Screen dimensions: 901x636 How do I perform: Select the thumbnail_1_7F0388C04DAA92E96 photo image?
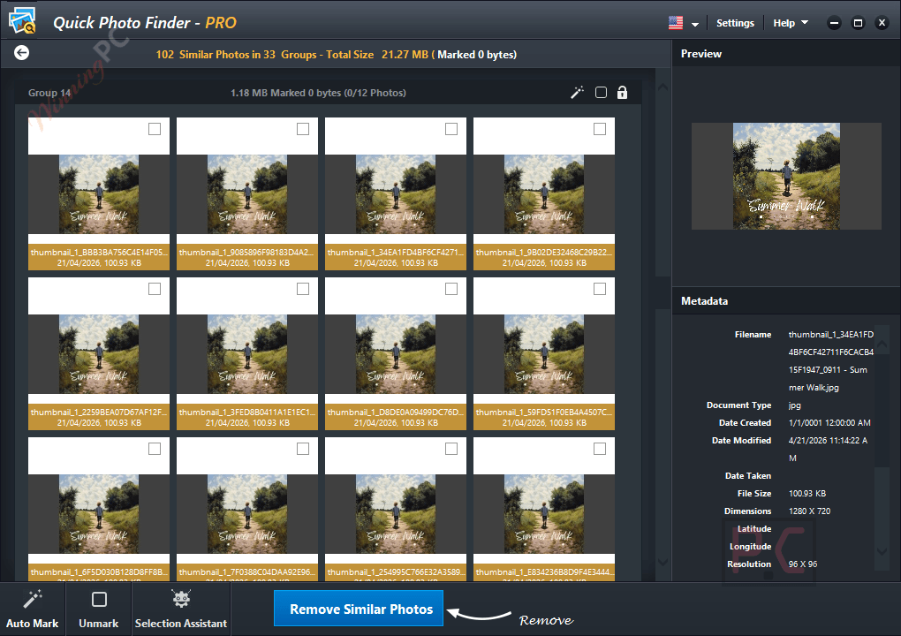click(x=247, y=513)
